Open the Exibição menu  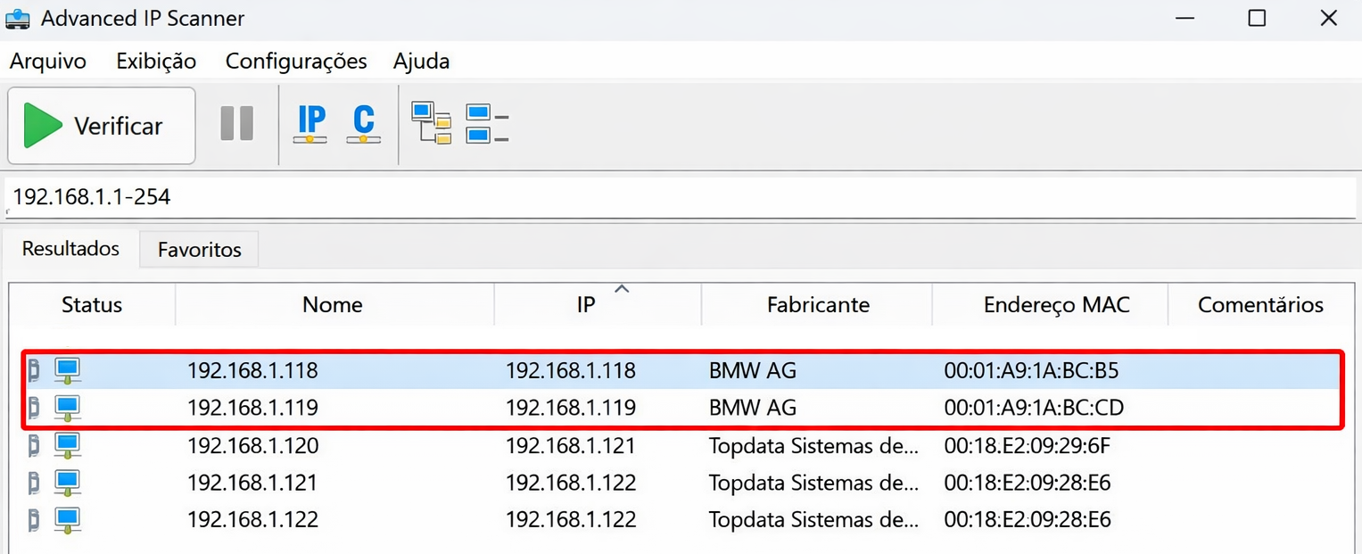156,62
